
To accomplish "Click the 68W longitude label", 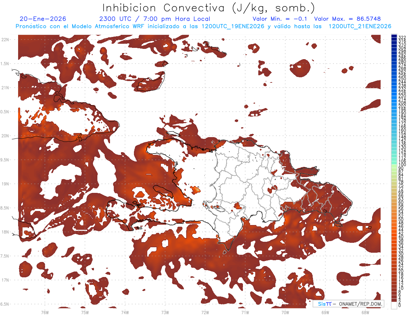I will tap(365, 312).
